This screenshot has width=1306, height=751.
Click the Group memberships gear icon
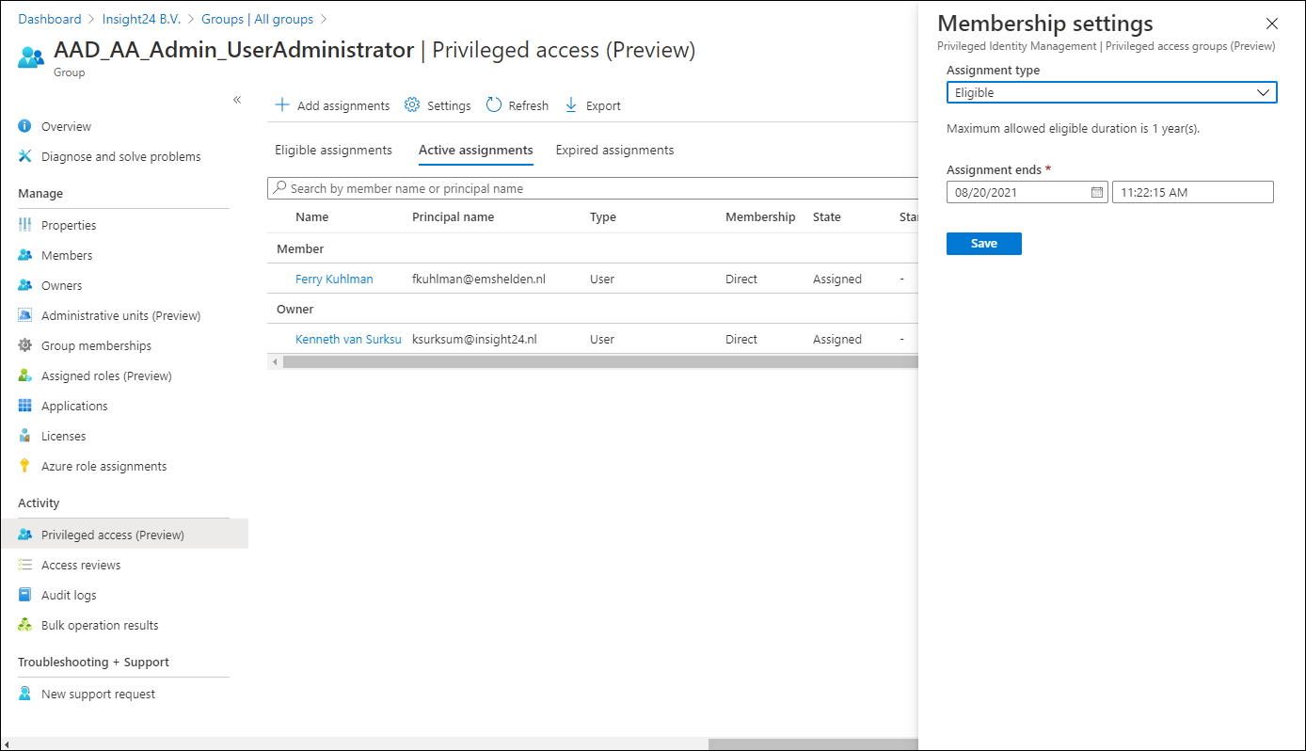(x=25, y=345)
